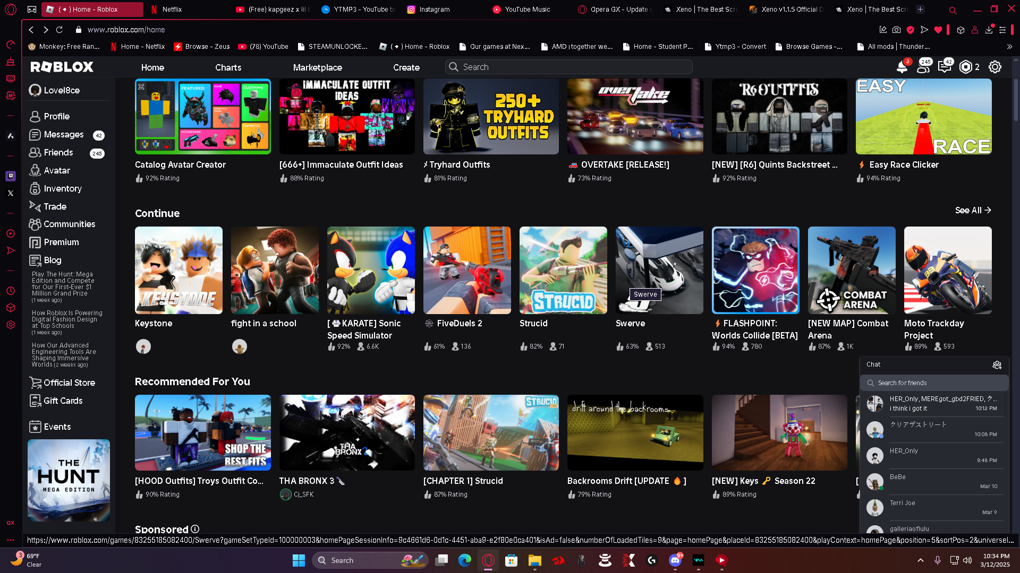Open FiveDuels 2 game thumbnail
1020x573 pixels.
click(x=467, y=270)
